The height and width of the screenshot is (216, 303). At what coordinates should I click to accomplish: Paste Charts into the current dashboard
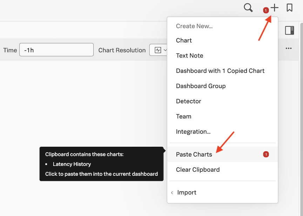[x=194, y=154]
